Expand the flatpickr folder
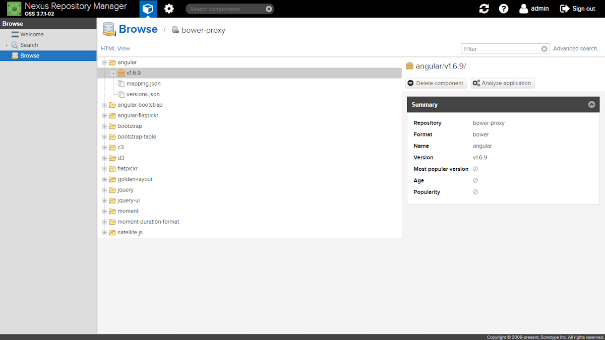Viewport: 605px width, 340px height. tap(104, 168)
